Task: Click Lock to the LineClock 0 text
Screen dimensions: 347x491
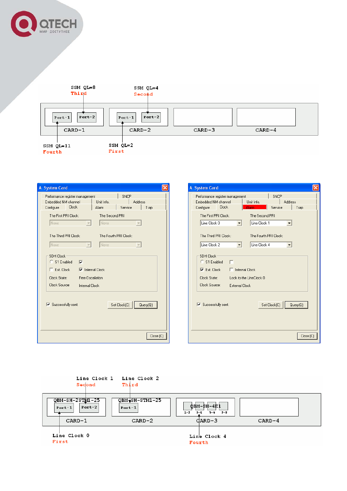Action: (247, 278)
